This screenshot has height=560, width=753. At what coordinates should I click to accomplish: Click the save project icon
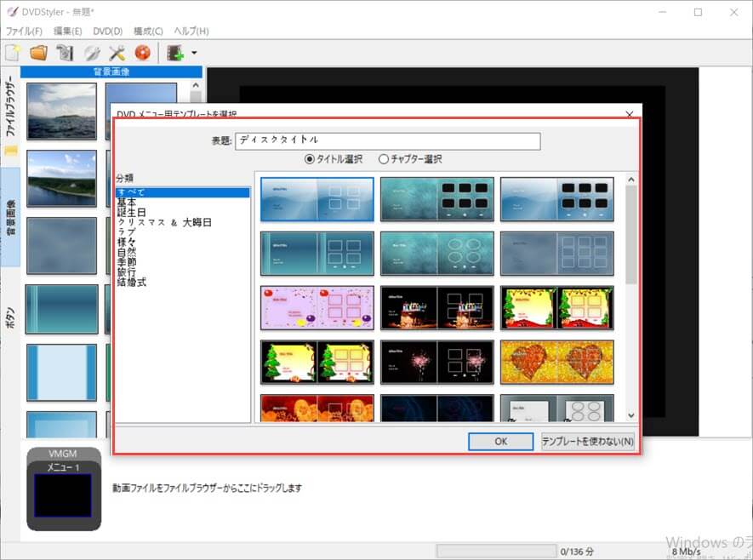point(65,53)
